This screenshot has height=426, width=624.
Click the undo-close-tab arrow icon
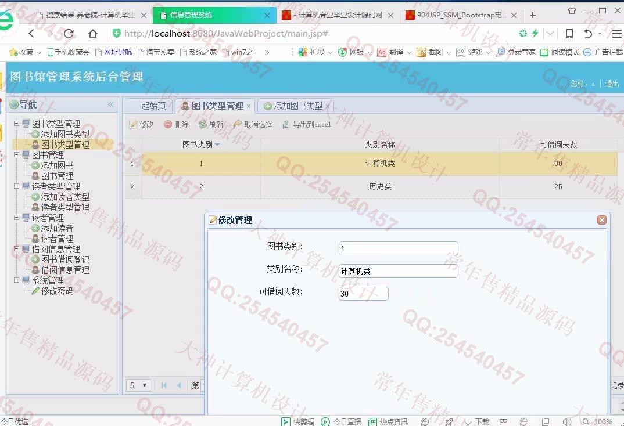588,34
